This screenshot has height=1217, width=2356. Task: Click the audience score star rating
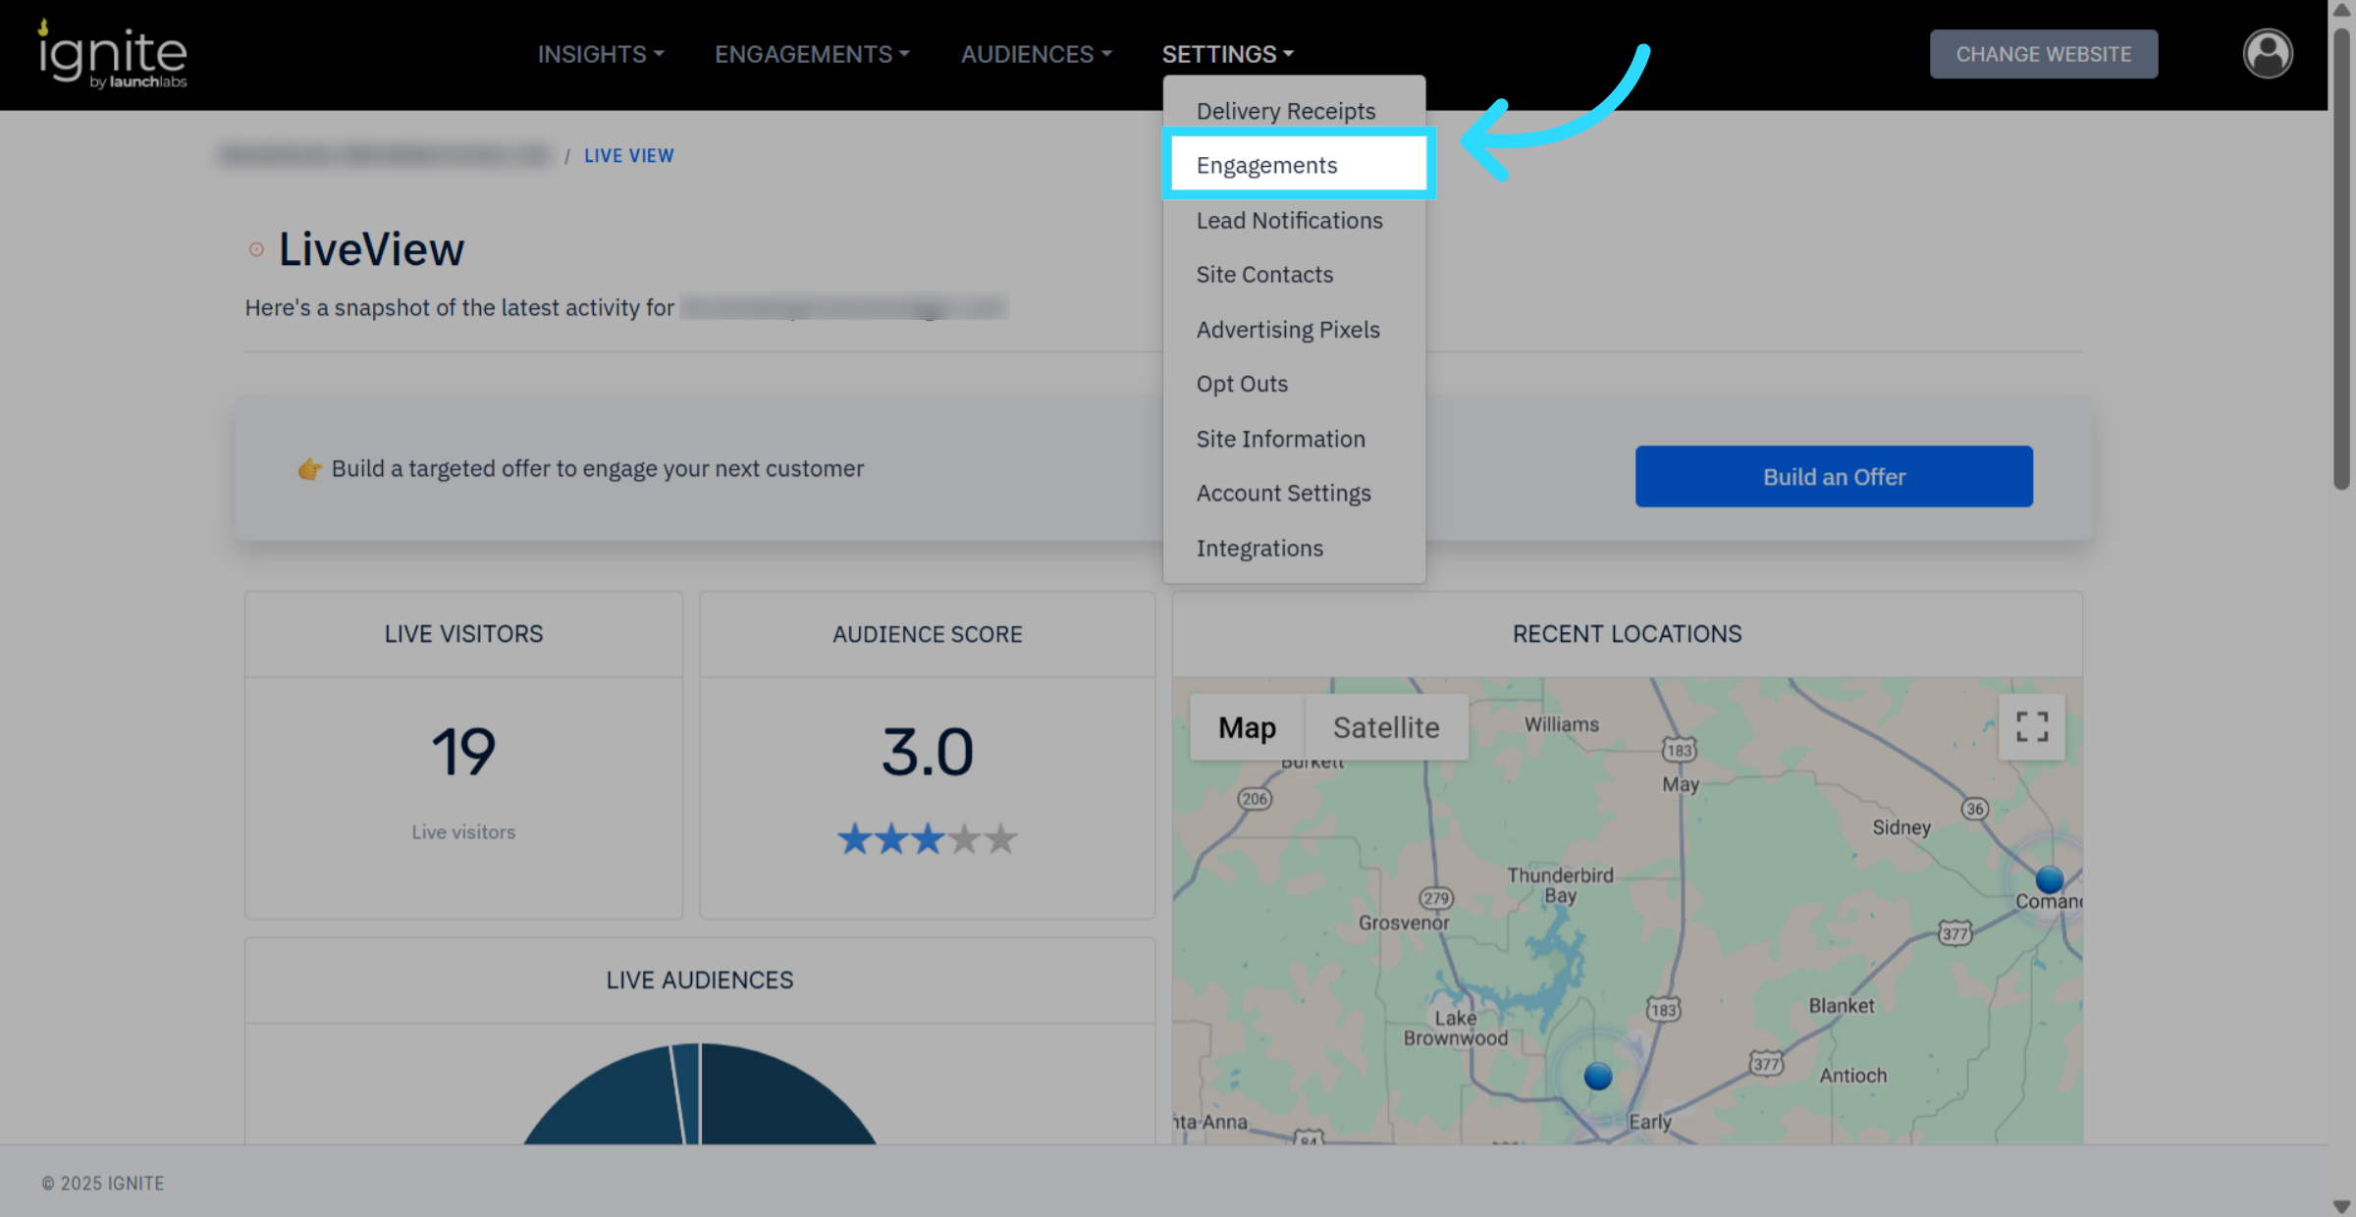927,839
